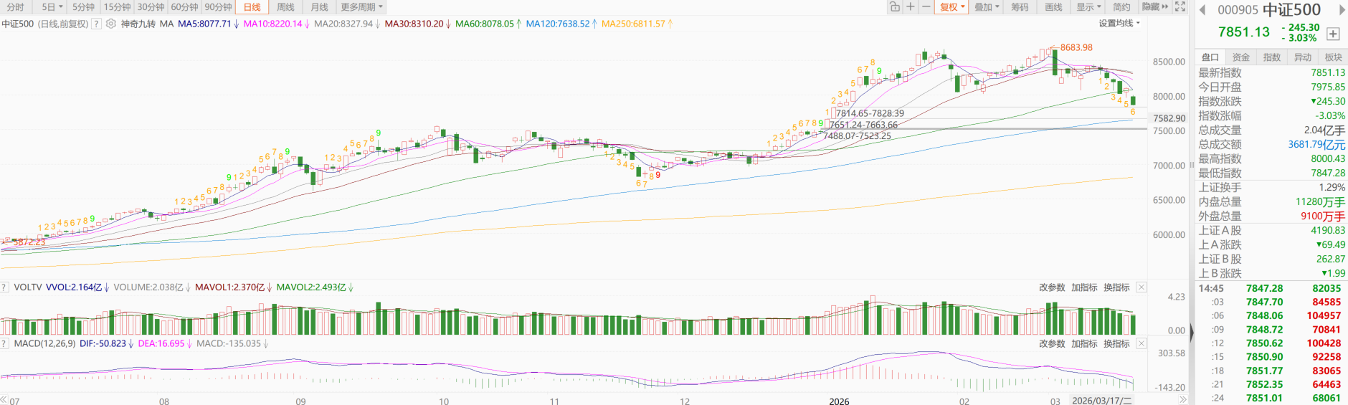Click 改参数 on the MACD panel
Image resolution: width=1348 pixels, height=405 pixels.
pos(1052,344)
